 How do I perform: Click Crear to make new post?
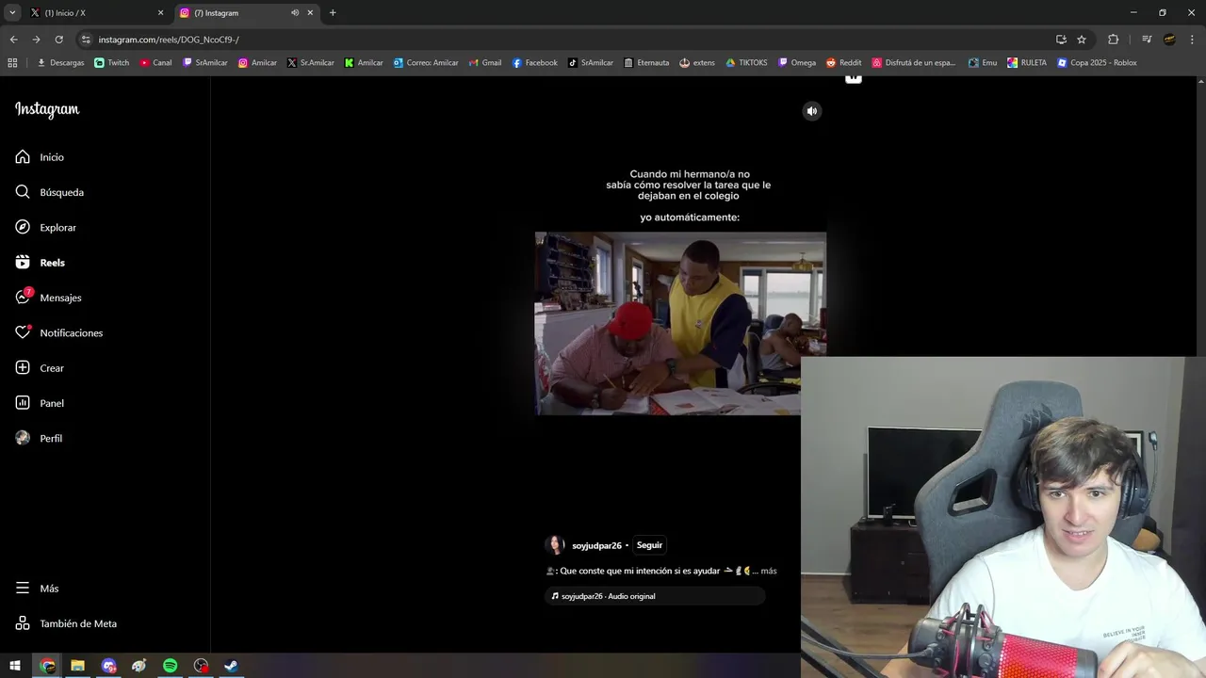click(x=39, y=368)
